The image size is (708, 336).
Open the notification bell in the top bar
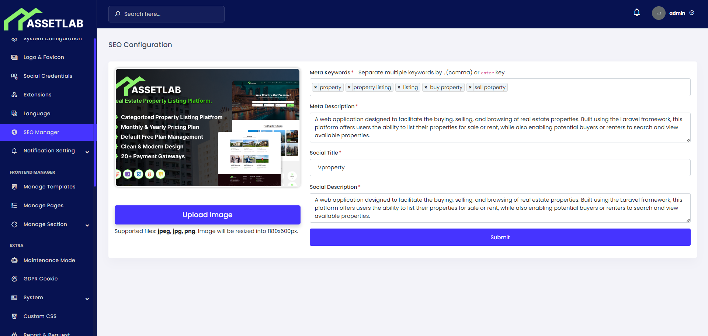637,12
